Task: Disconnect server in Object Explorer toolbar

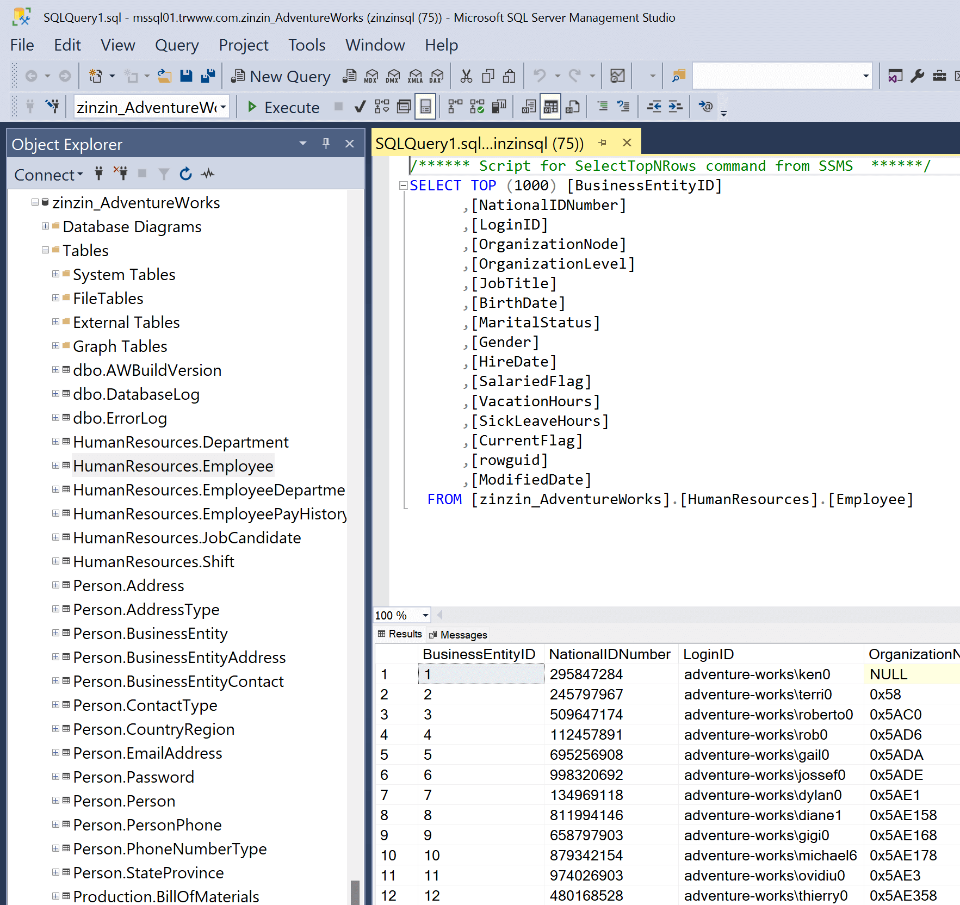Action: point(120,173)
